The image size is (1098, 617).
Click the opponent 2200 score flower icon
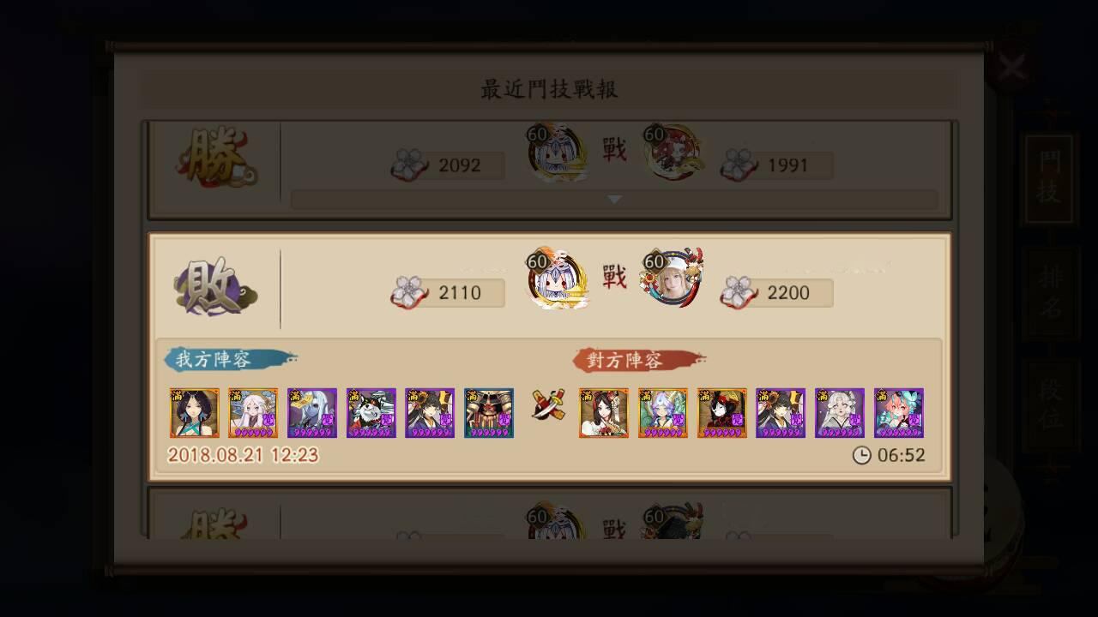[x=739, y=291]
